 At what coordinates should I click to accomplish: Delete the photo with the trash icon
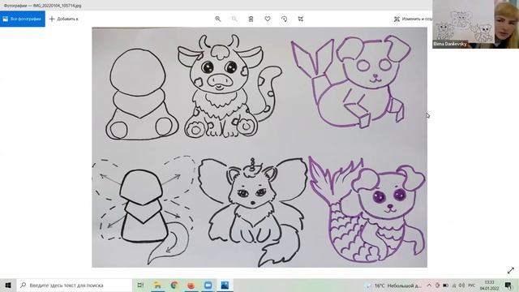tap(251, 19)
